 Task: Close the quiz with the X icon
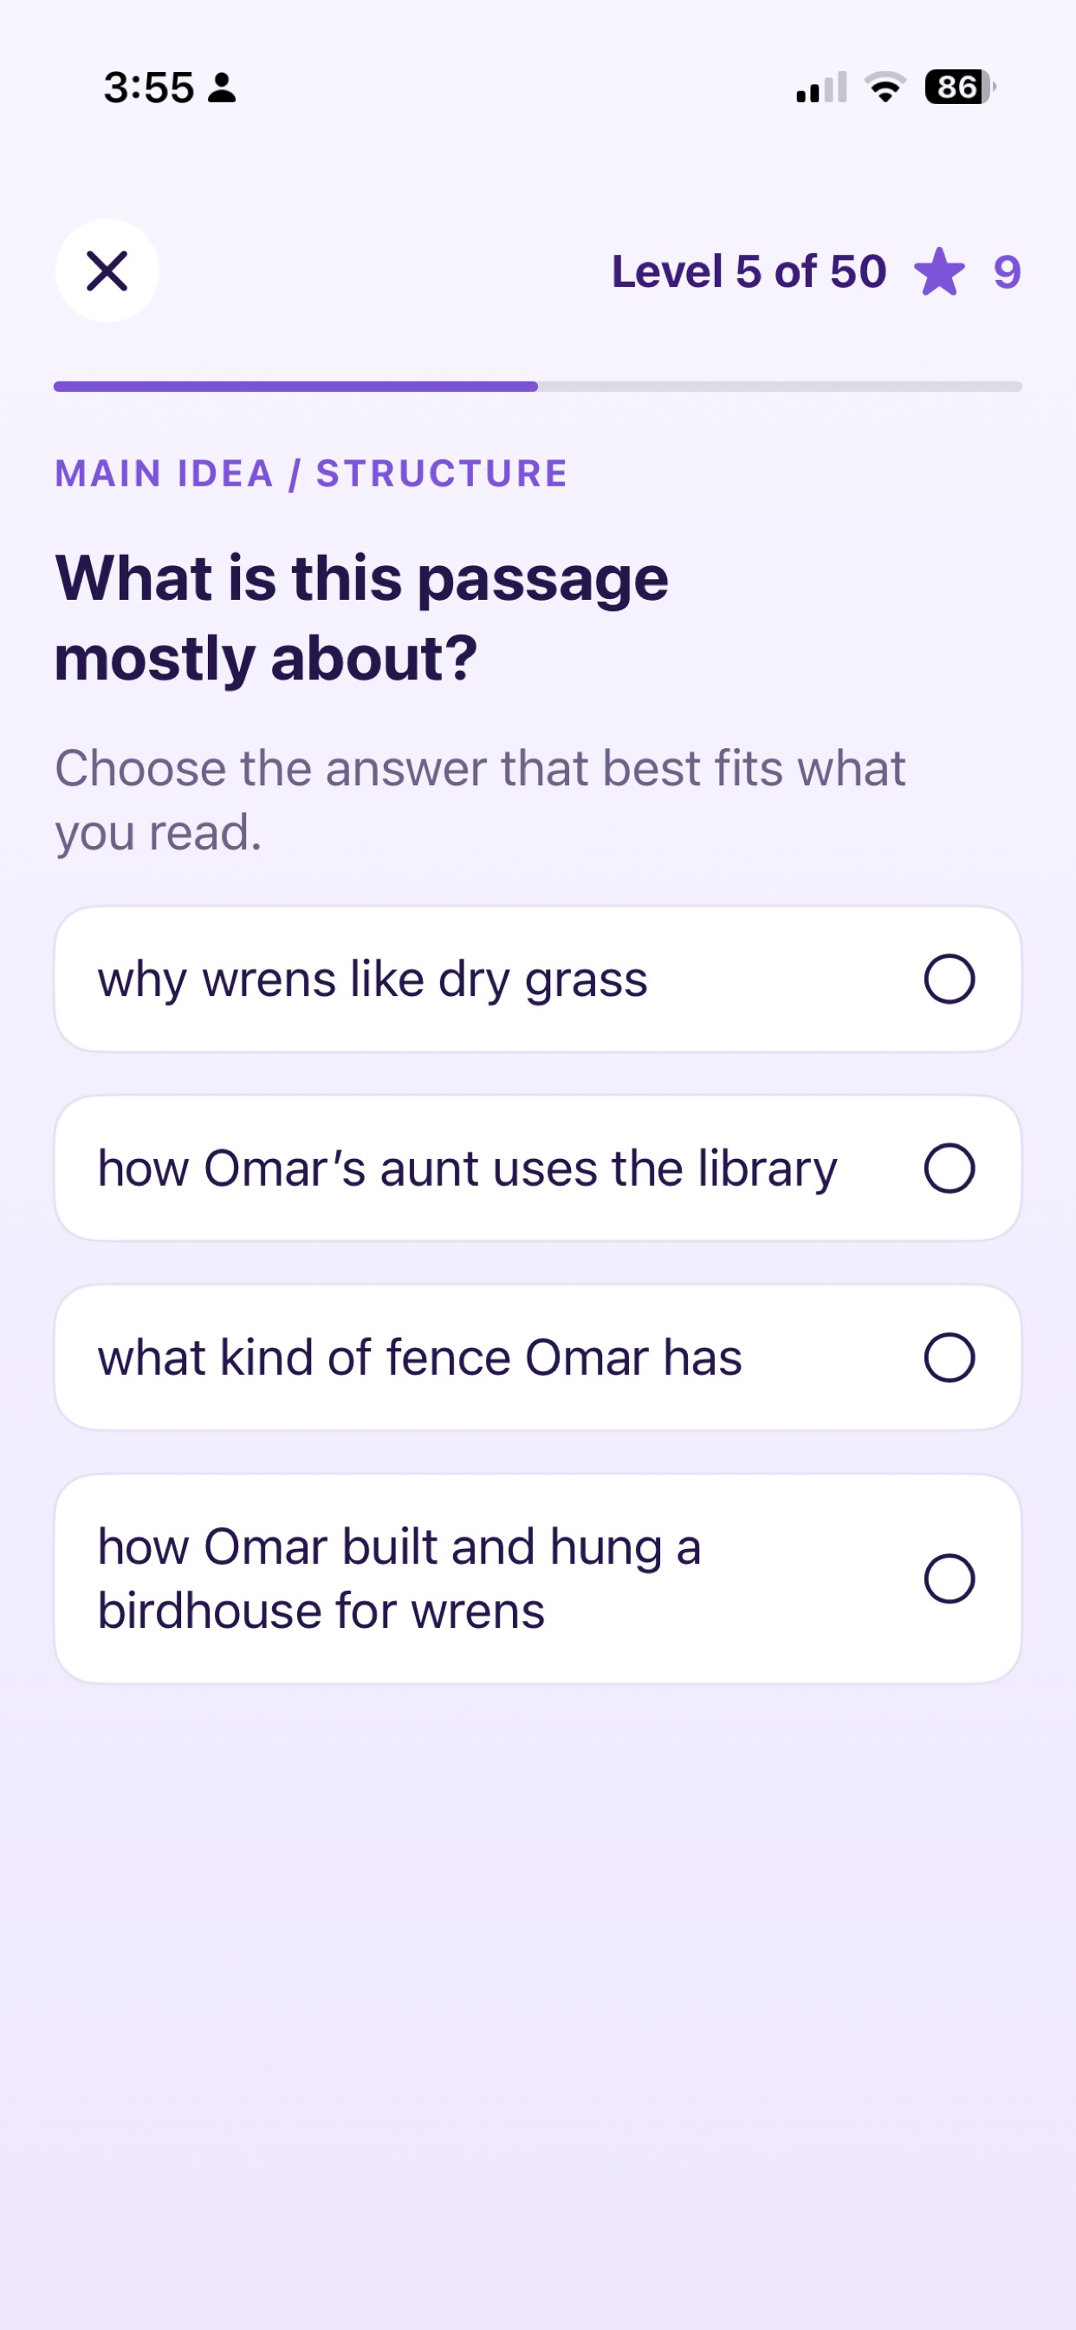[x=107, y=270]
